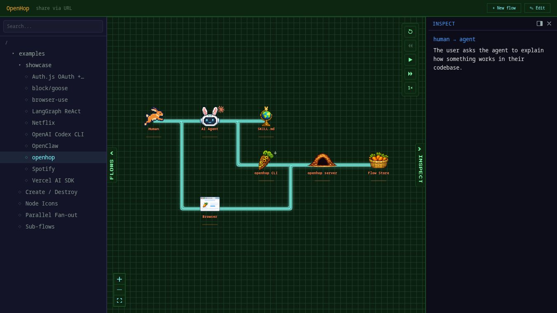
Task: Expand the Parallel Fan-out folder
Action: [x=53, y=215]
